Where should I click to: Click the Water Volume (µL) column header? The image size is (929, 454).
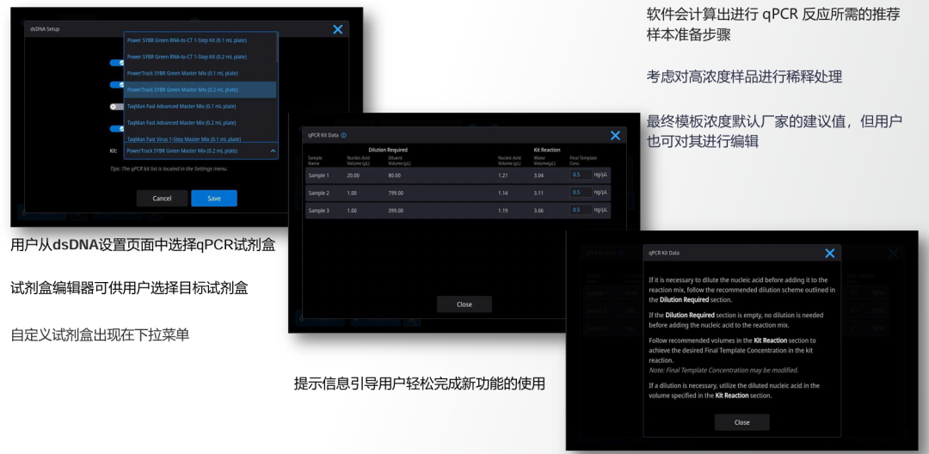tap(544, 160)
